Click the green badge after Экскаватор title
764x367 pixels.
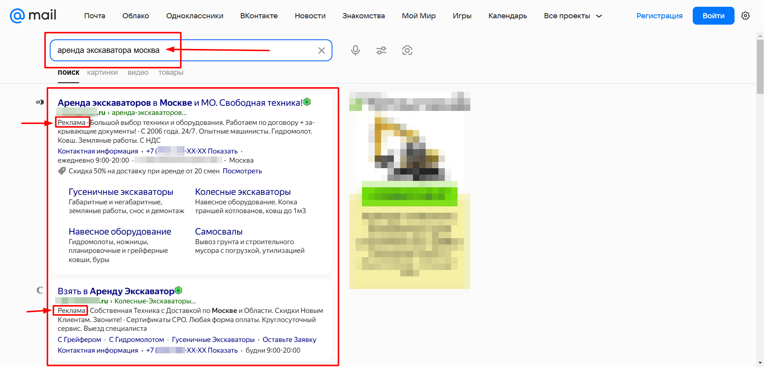coord(178,290)
